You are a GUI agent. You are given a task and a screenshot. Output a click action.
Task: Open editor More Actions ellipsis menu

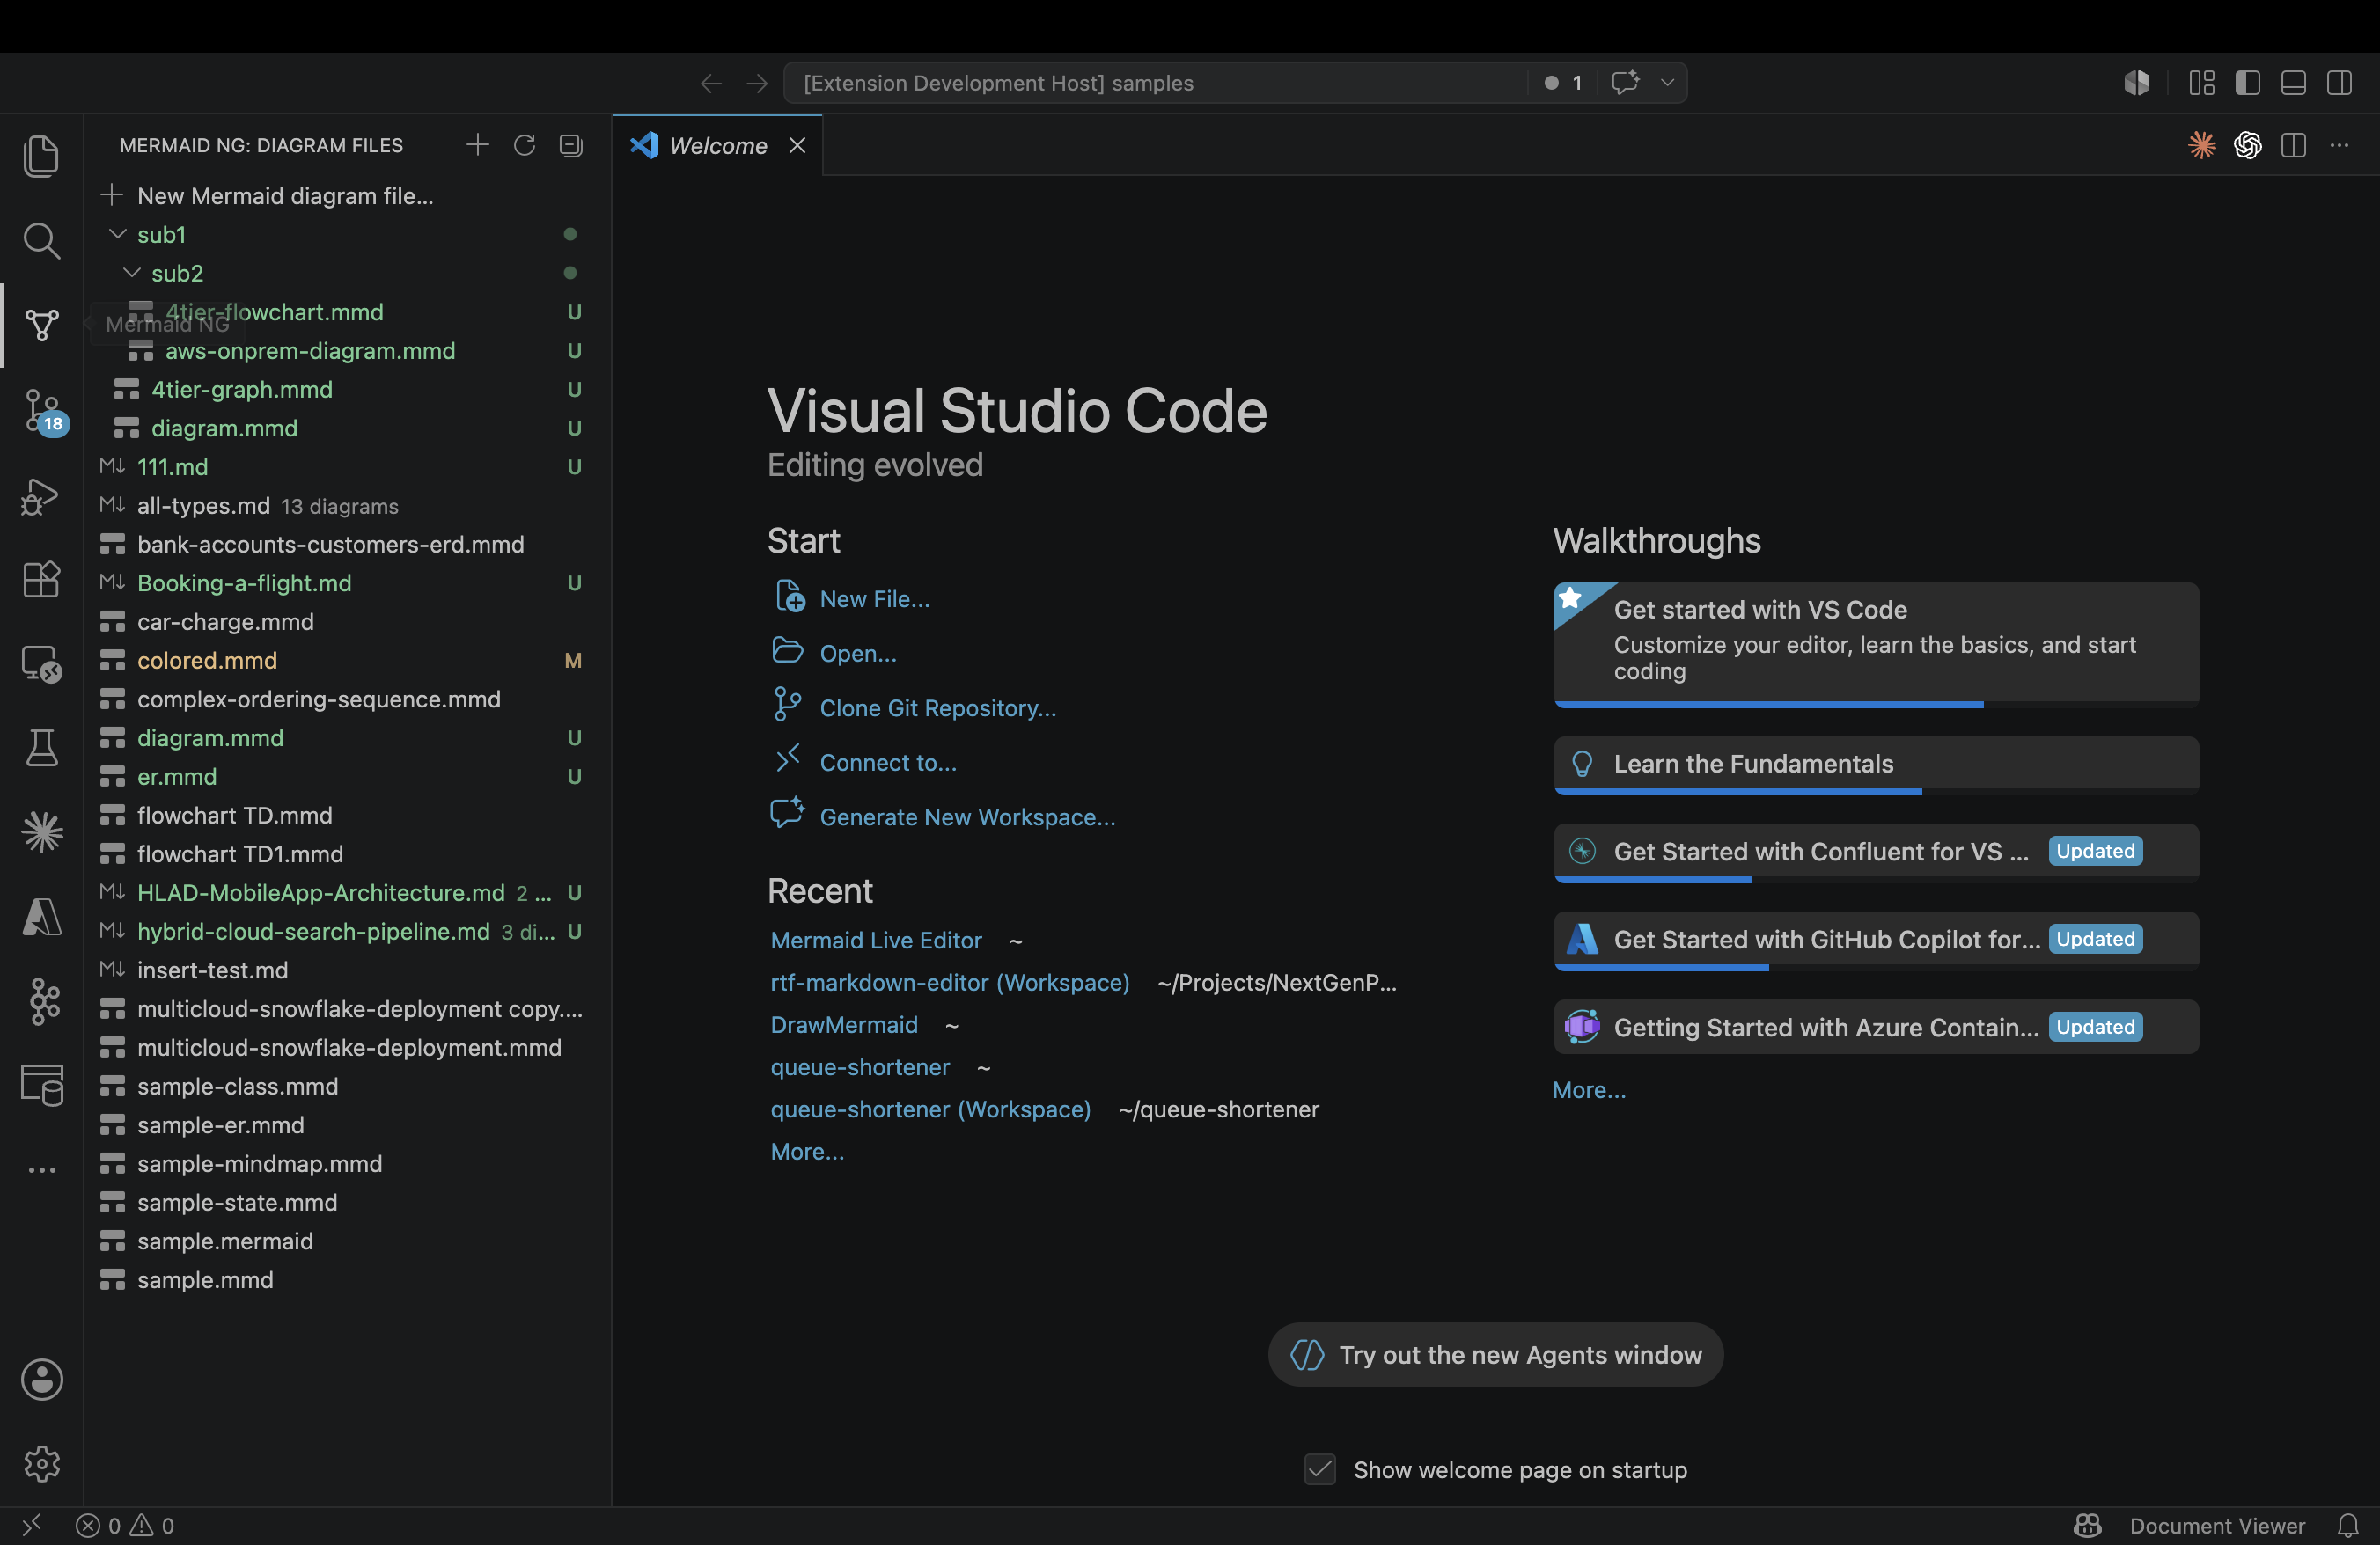pyautogui.click(x=2339, y=145)
